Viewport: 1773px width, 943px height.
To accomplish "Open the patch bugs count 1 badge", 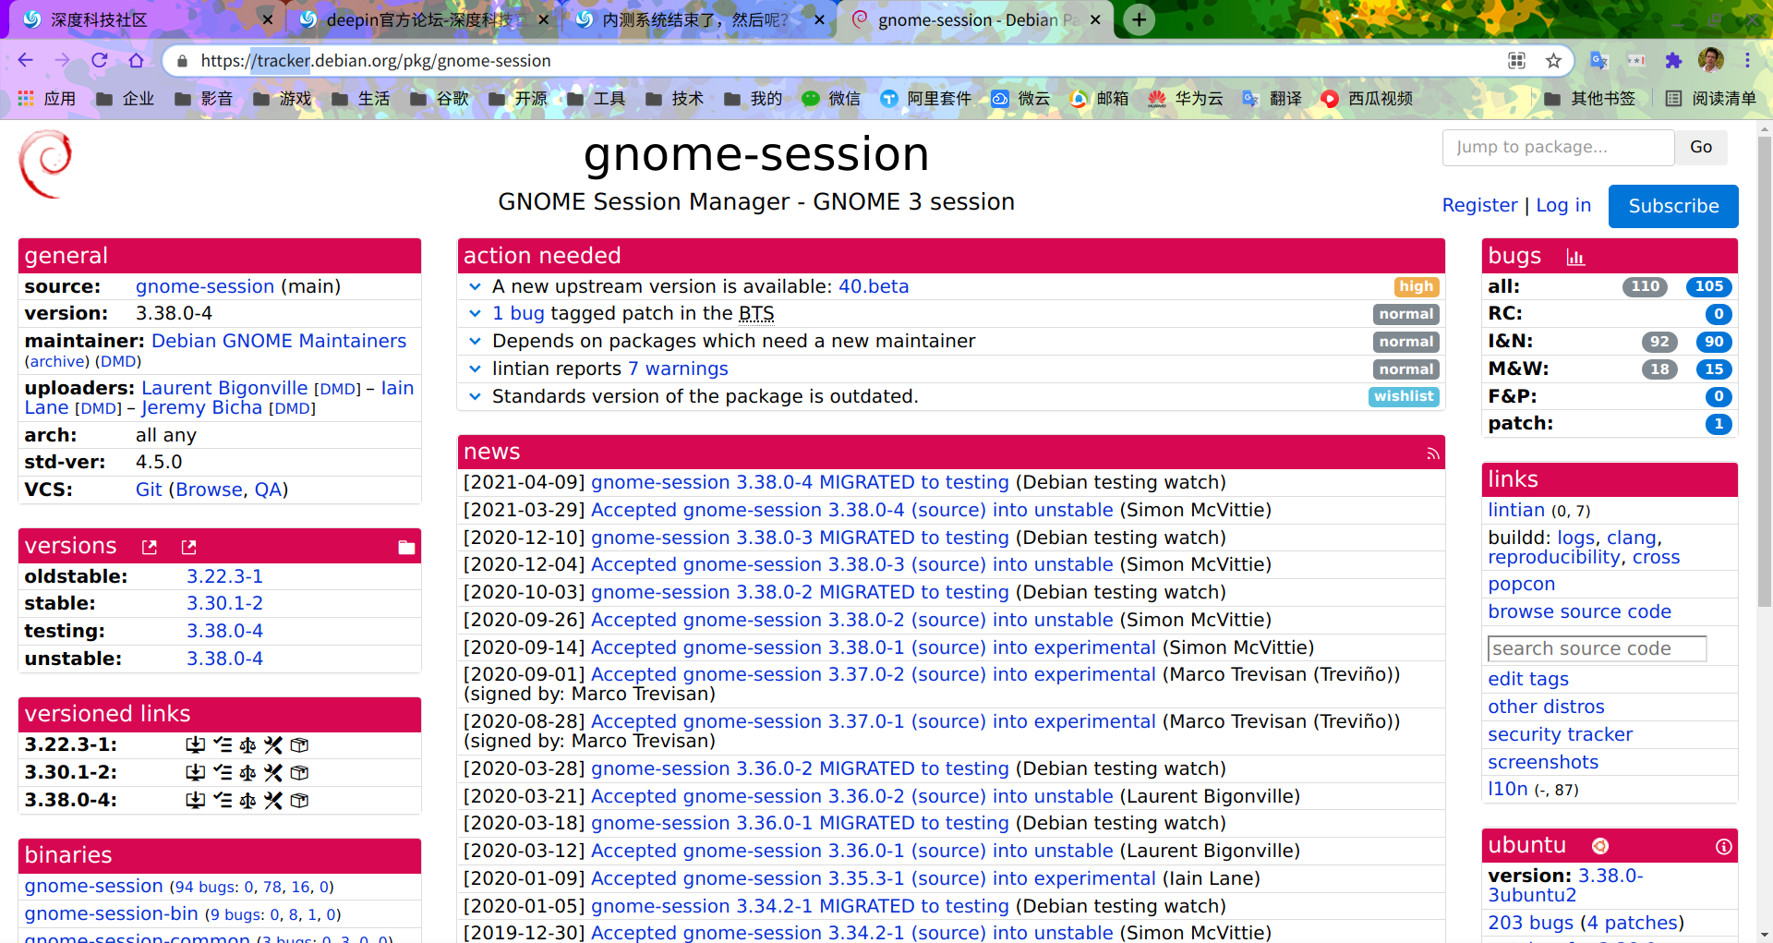I will pyautogui.click(x=1718, y=424).
